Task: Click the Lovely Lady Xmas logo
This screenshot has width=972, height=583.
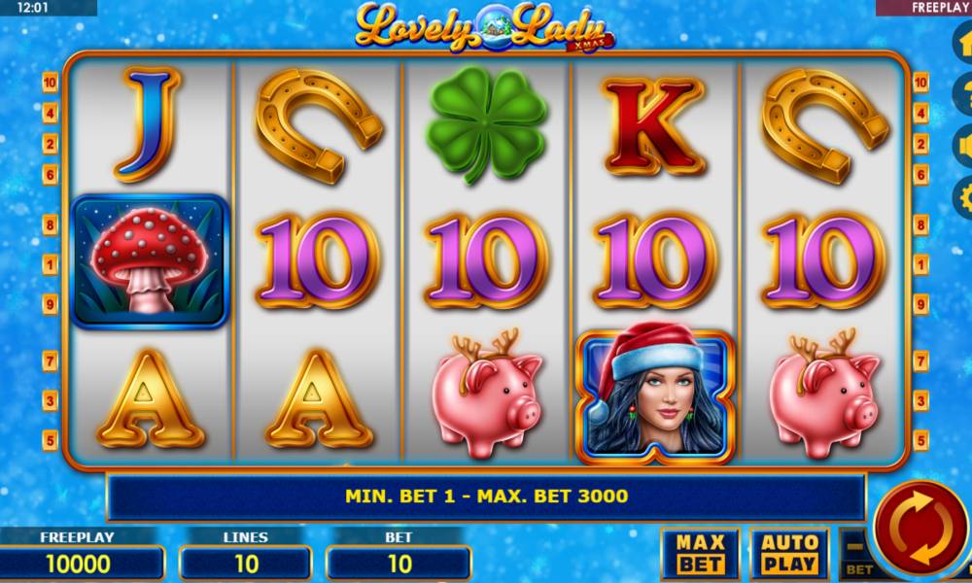Action: click(x=485, y=28)
